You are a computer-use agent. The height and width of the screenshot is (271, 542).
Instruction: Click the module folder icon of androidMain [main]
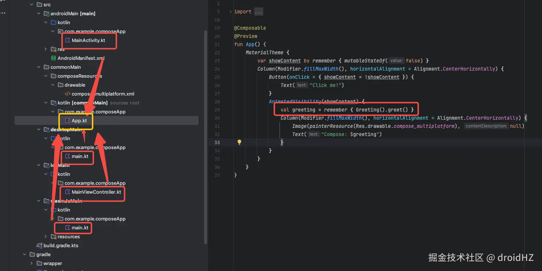pos(46,13)
